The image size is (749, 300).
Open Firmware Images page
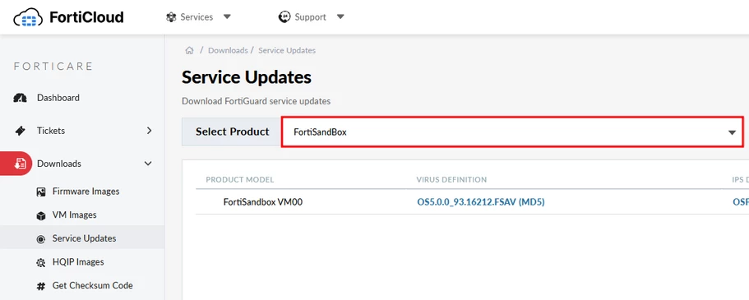(86, 191)
